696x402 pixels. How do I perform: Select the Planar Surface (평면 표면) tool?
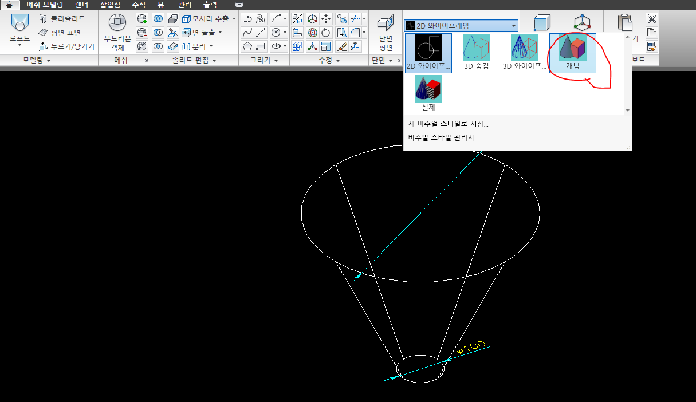(59, 33)
